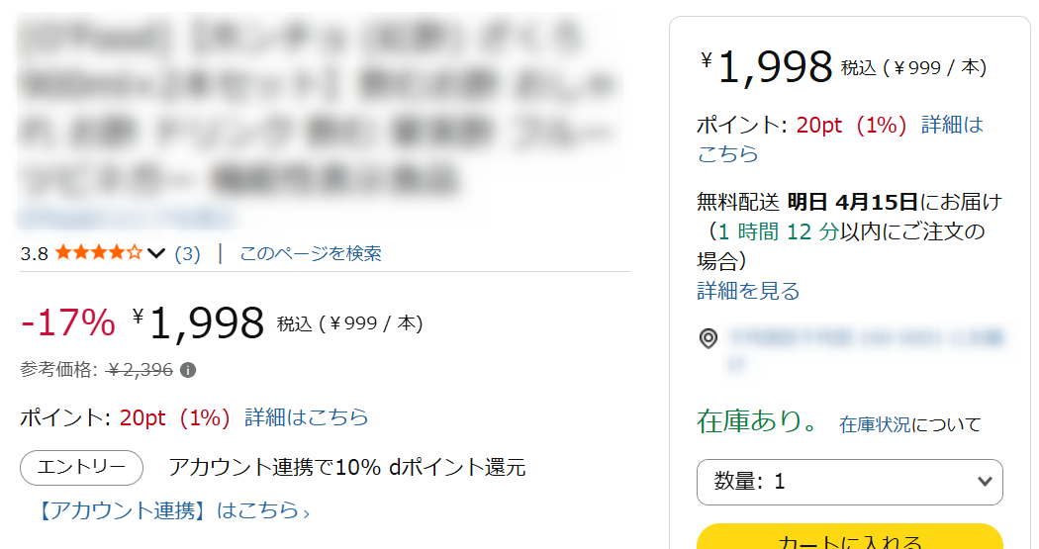Click the blurred product title

[x=317, y=107]
